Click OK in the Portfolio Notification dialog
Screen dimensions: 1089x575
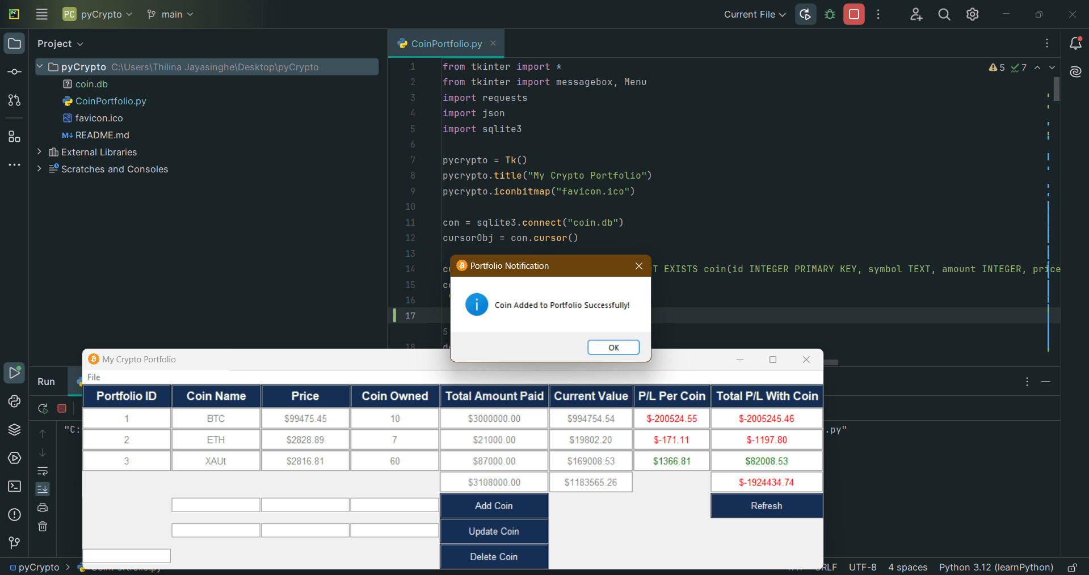613,347
